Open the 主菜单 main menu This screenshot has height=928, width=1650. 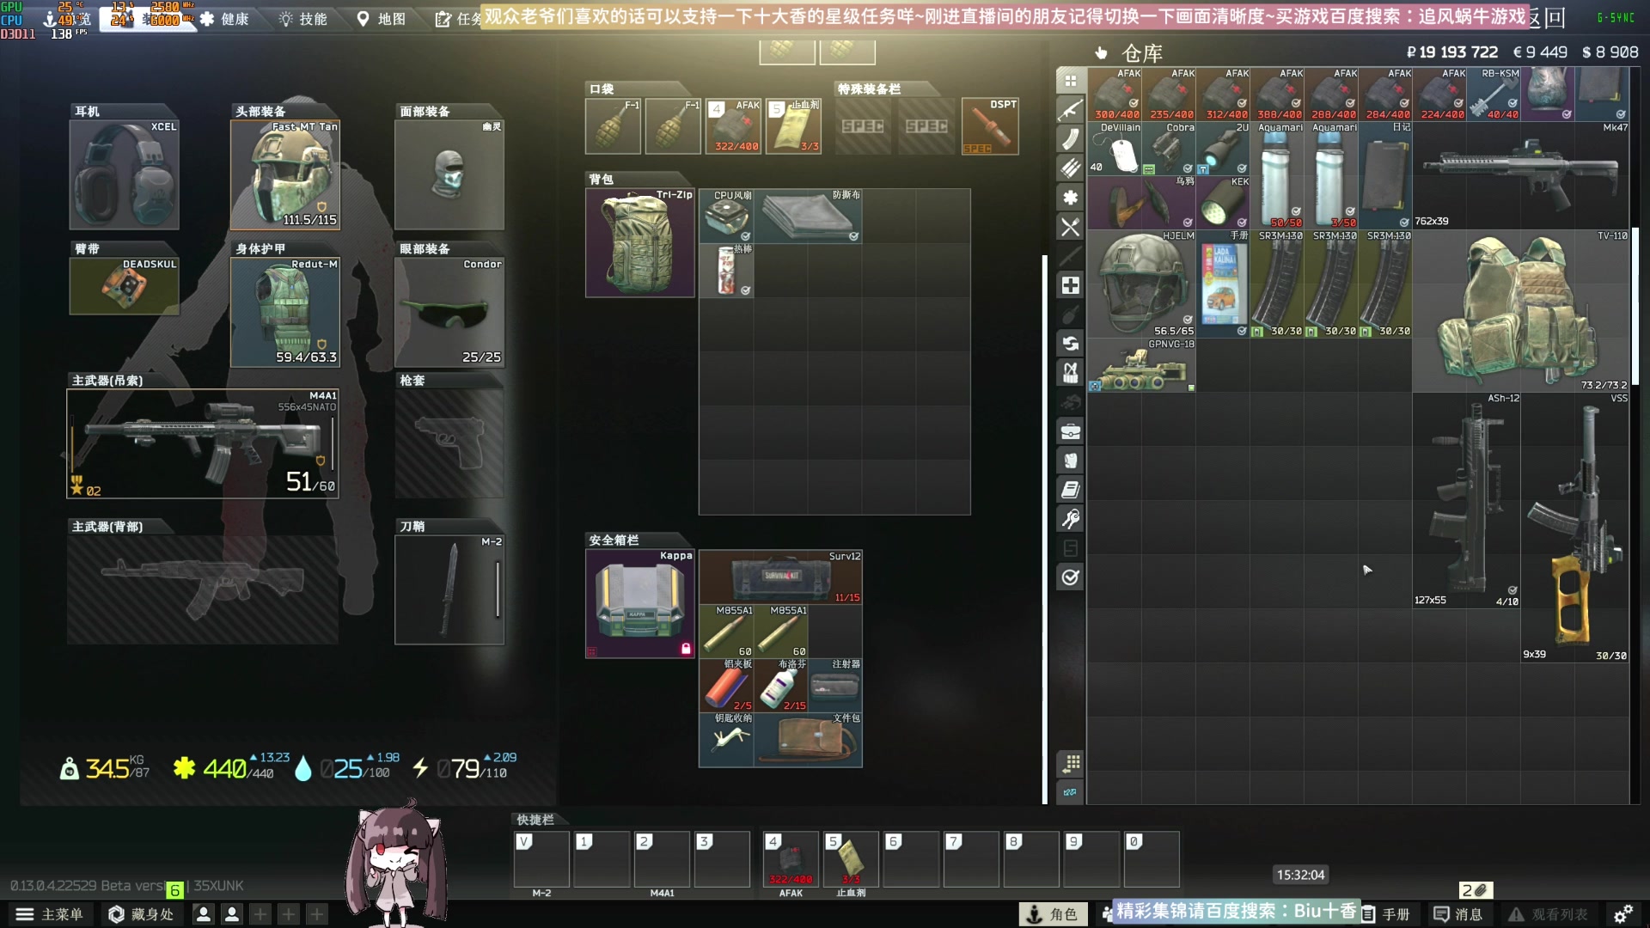(x=50, y=914)
